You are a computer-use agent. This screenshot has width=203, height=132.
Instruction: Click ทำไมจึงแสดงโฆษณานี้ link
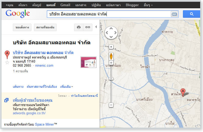[84, 96]
